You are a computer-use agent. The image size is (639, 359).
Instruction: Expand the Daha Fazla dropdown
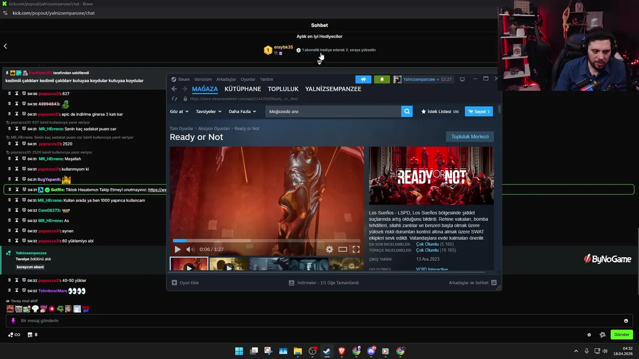pyautogui.click(x=243, y=112)
